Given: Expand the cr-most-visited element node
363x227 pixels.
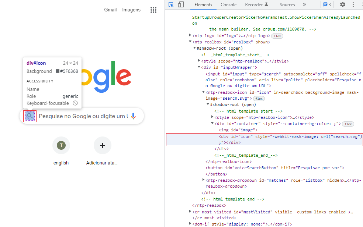Looking at the screenshot, I should pyautogui.click(x=190, y=212).
